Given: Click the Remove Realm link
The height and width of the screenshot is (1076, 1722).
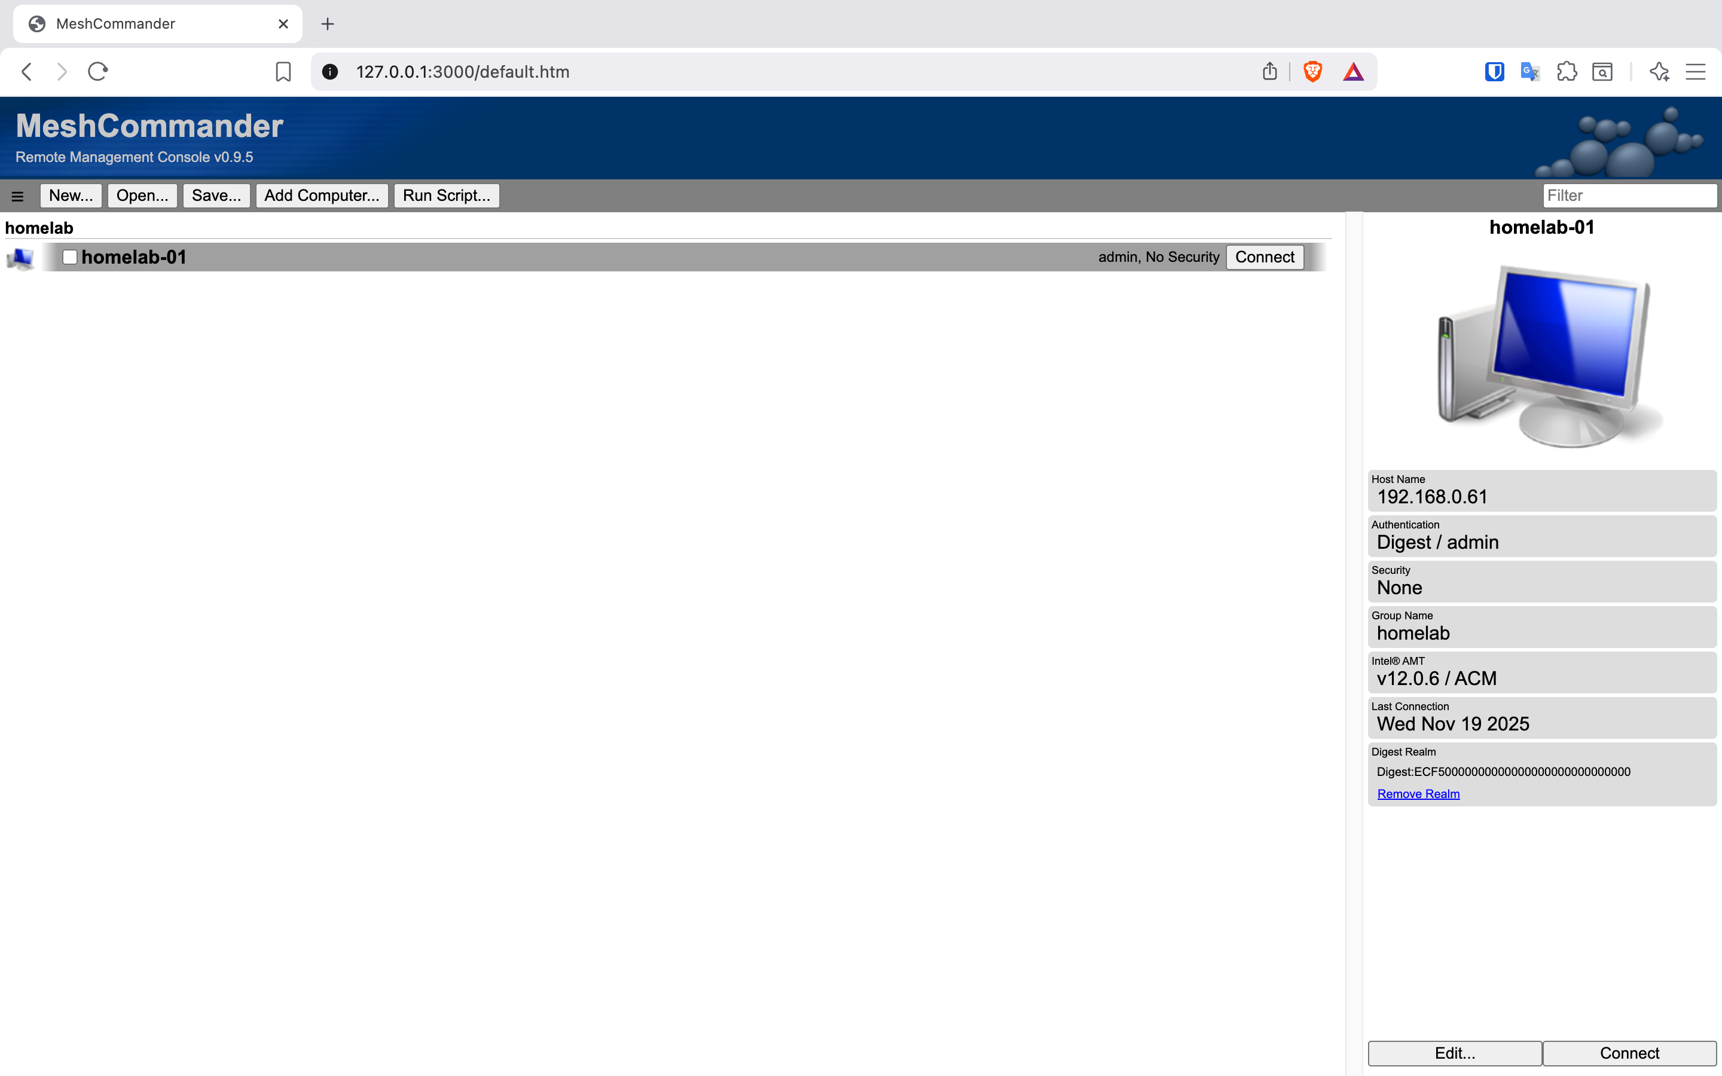Looking at the screenshot, I should coord(1418,793).
